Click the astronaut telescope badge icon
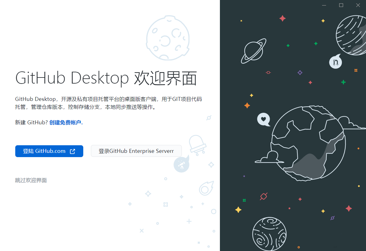 point(181,164)
